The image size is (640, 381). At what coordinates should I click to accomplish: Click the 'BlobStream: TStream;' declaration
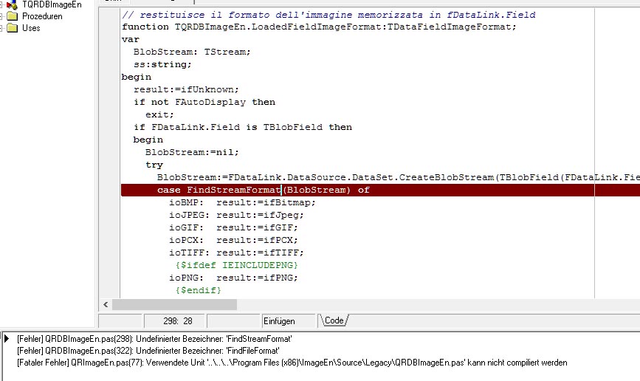(x=192, y=52)
